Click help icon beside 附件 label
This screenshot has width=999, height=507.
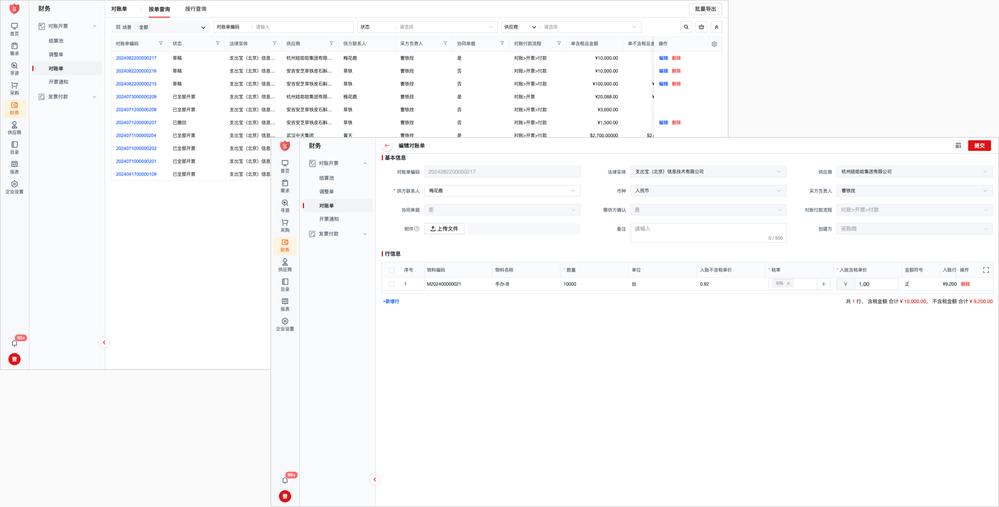[417, 229]
